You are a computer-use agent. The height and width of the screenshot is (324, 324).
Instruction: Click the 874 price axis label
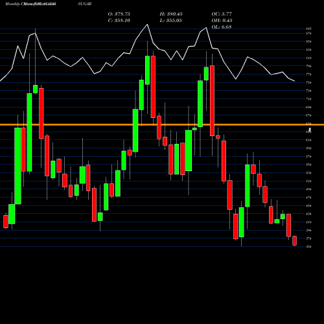click(x=308, y=34)
